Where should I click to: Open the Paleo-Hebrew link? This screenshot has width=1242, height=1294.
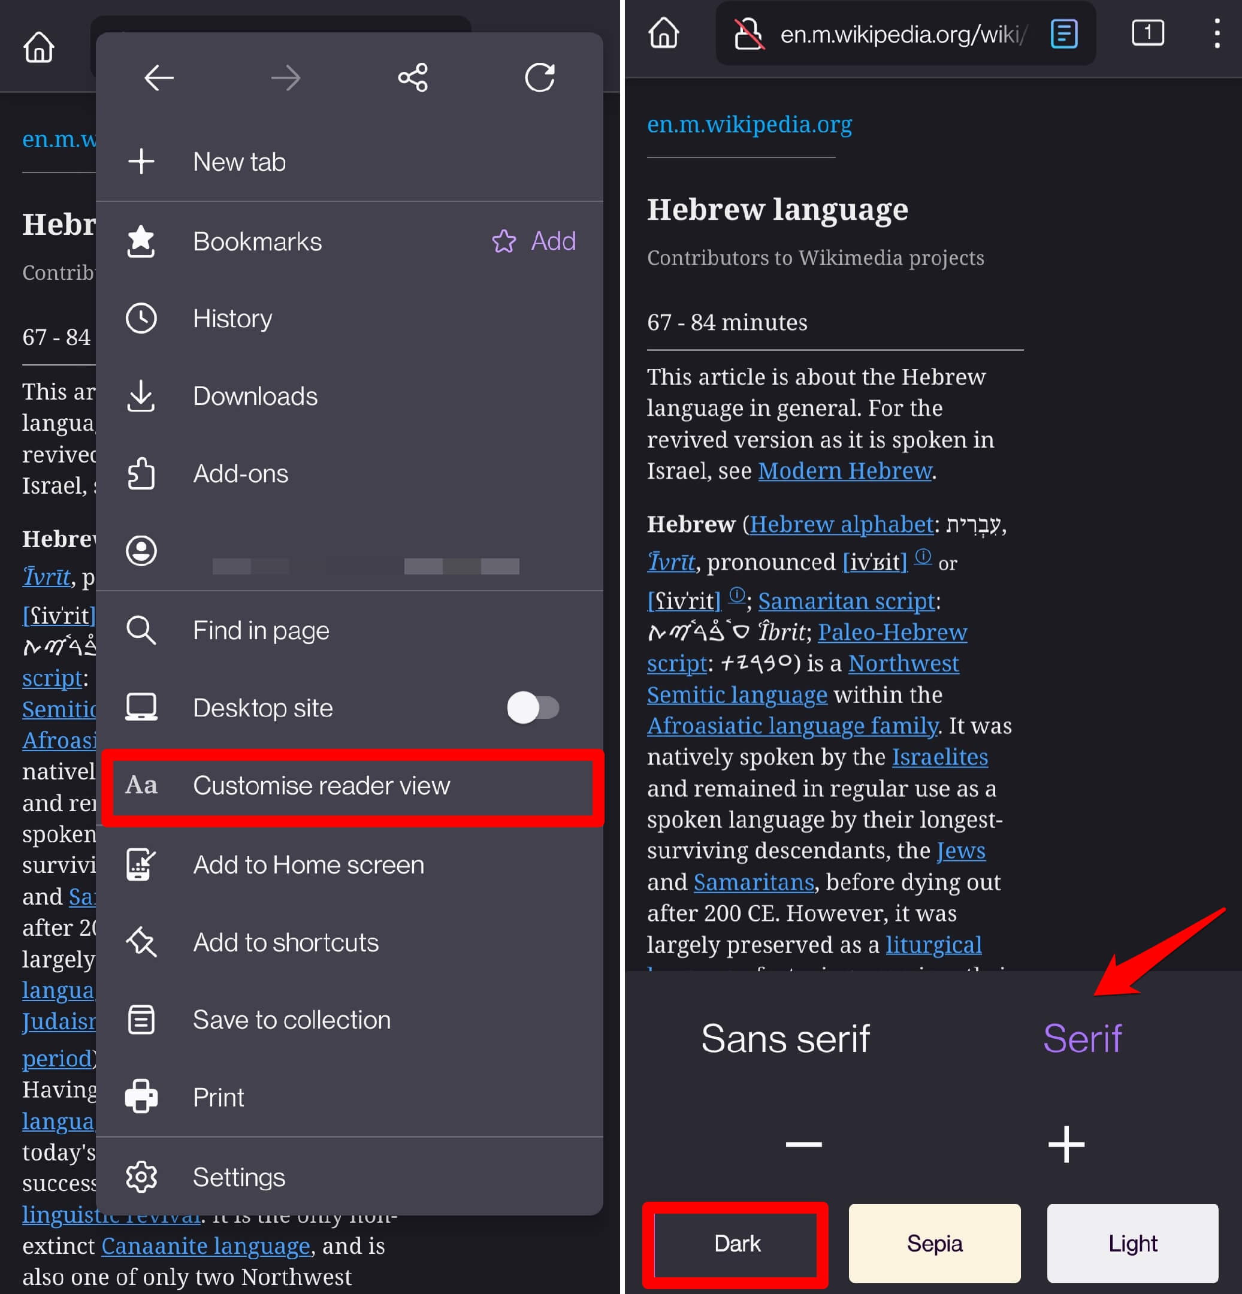pyautogui.click(x=893, y=632)
